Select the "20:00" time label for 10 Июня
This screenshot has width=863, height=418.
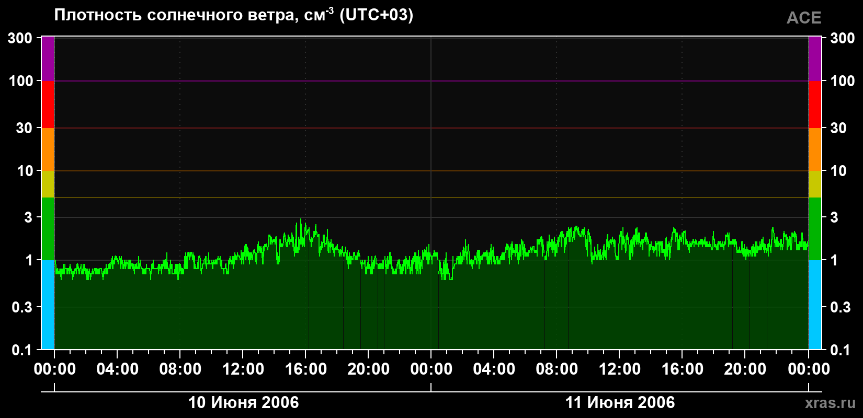[x=368, y=369]
